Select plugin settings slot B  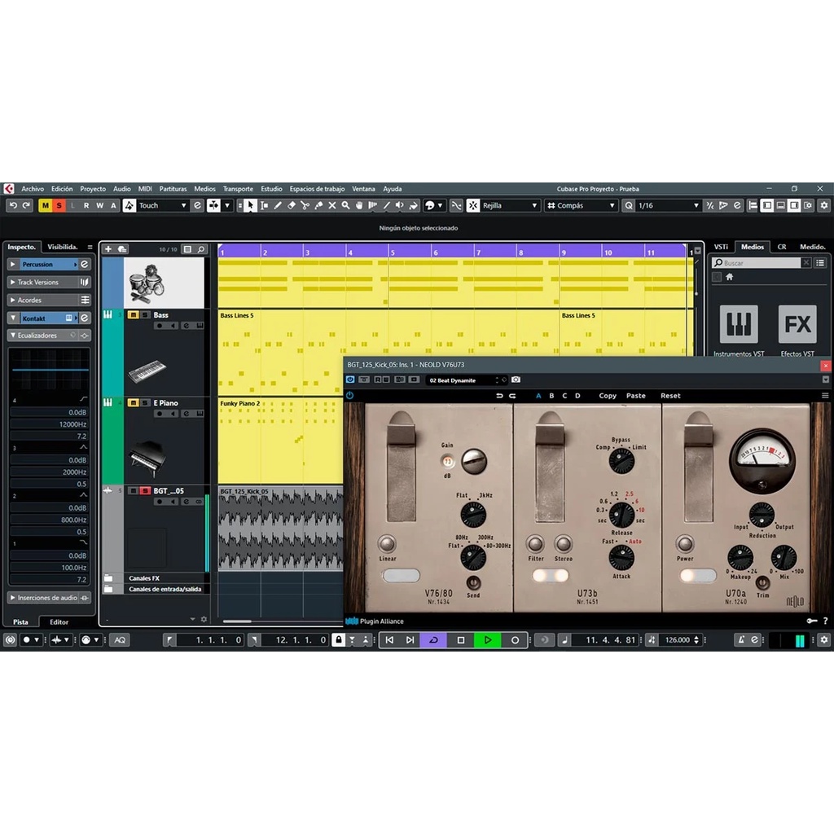pyautogui.click(x=551, y=396)
